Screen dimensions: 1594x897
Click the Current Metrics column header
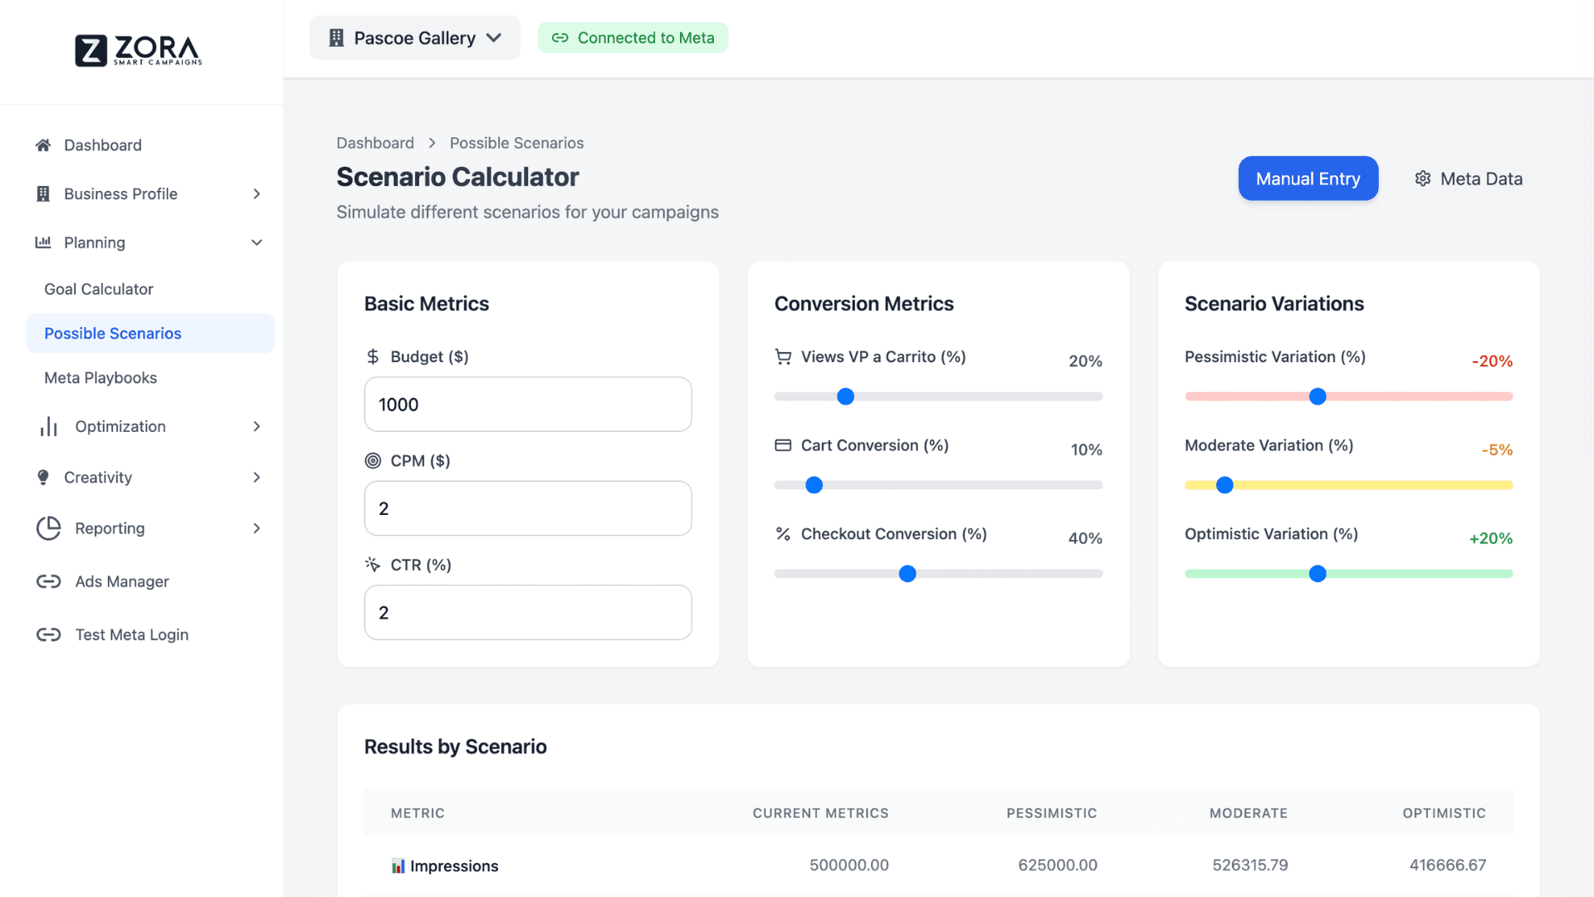click(x=820, y=813)
